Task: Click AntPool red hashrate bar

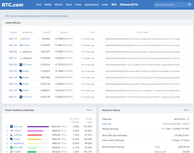Action: click(35, 135)
